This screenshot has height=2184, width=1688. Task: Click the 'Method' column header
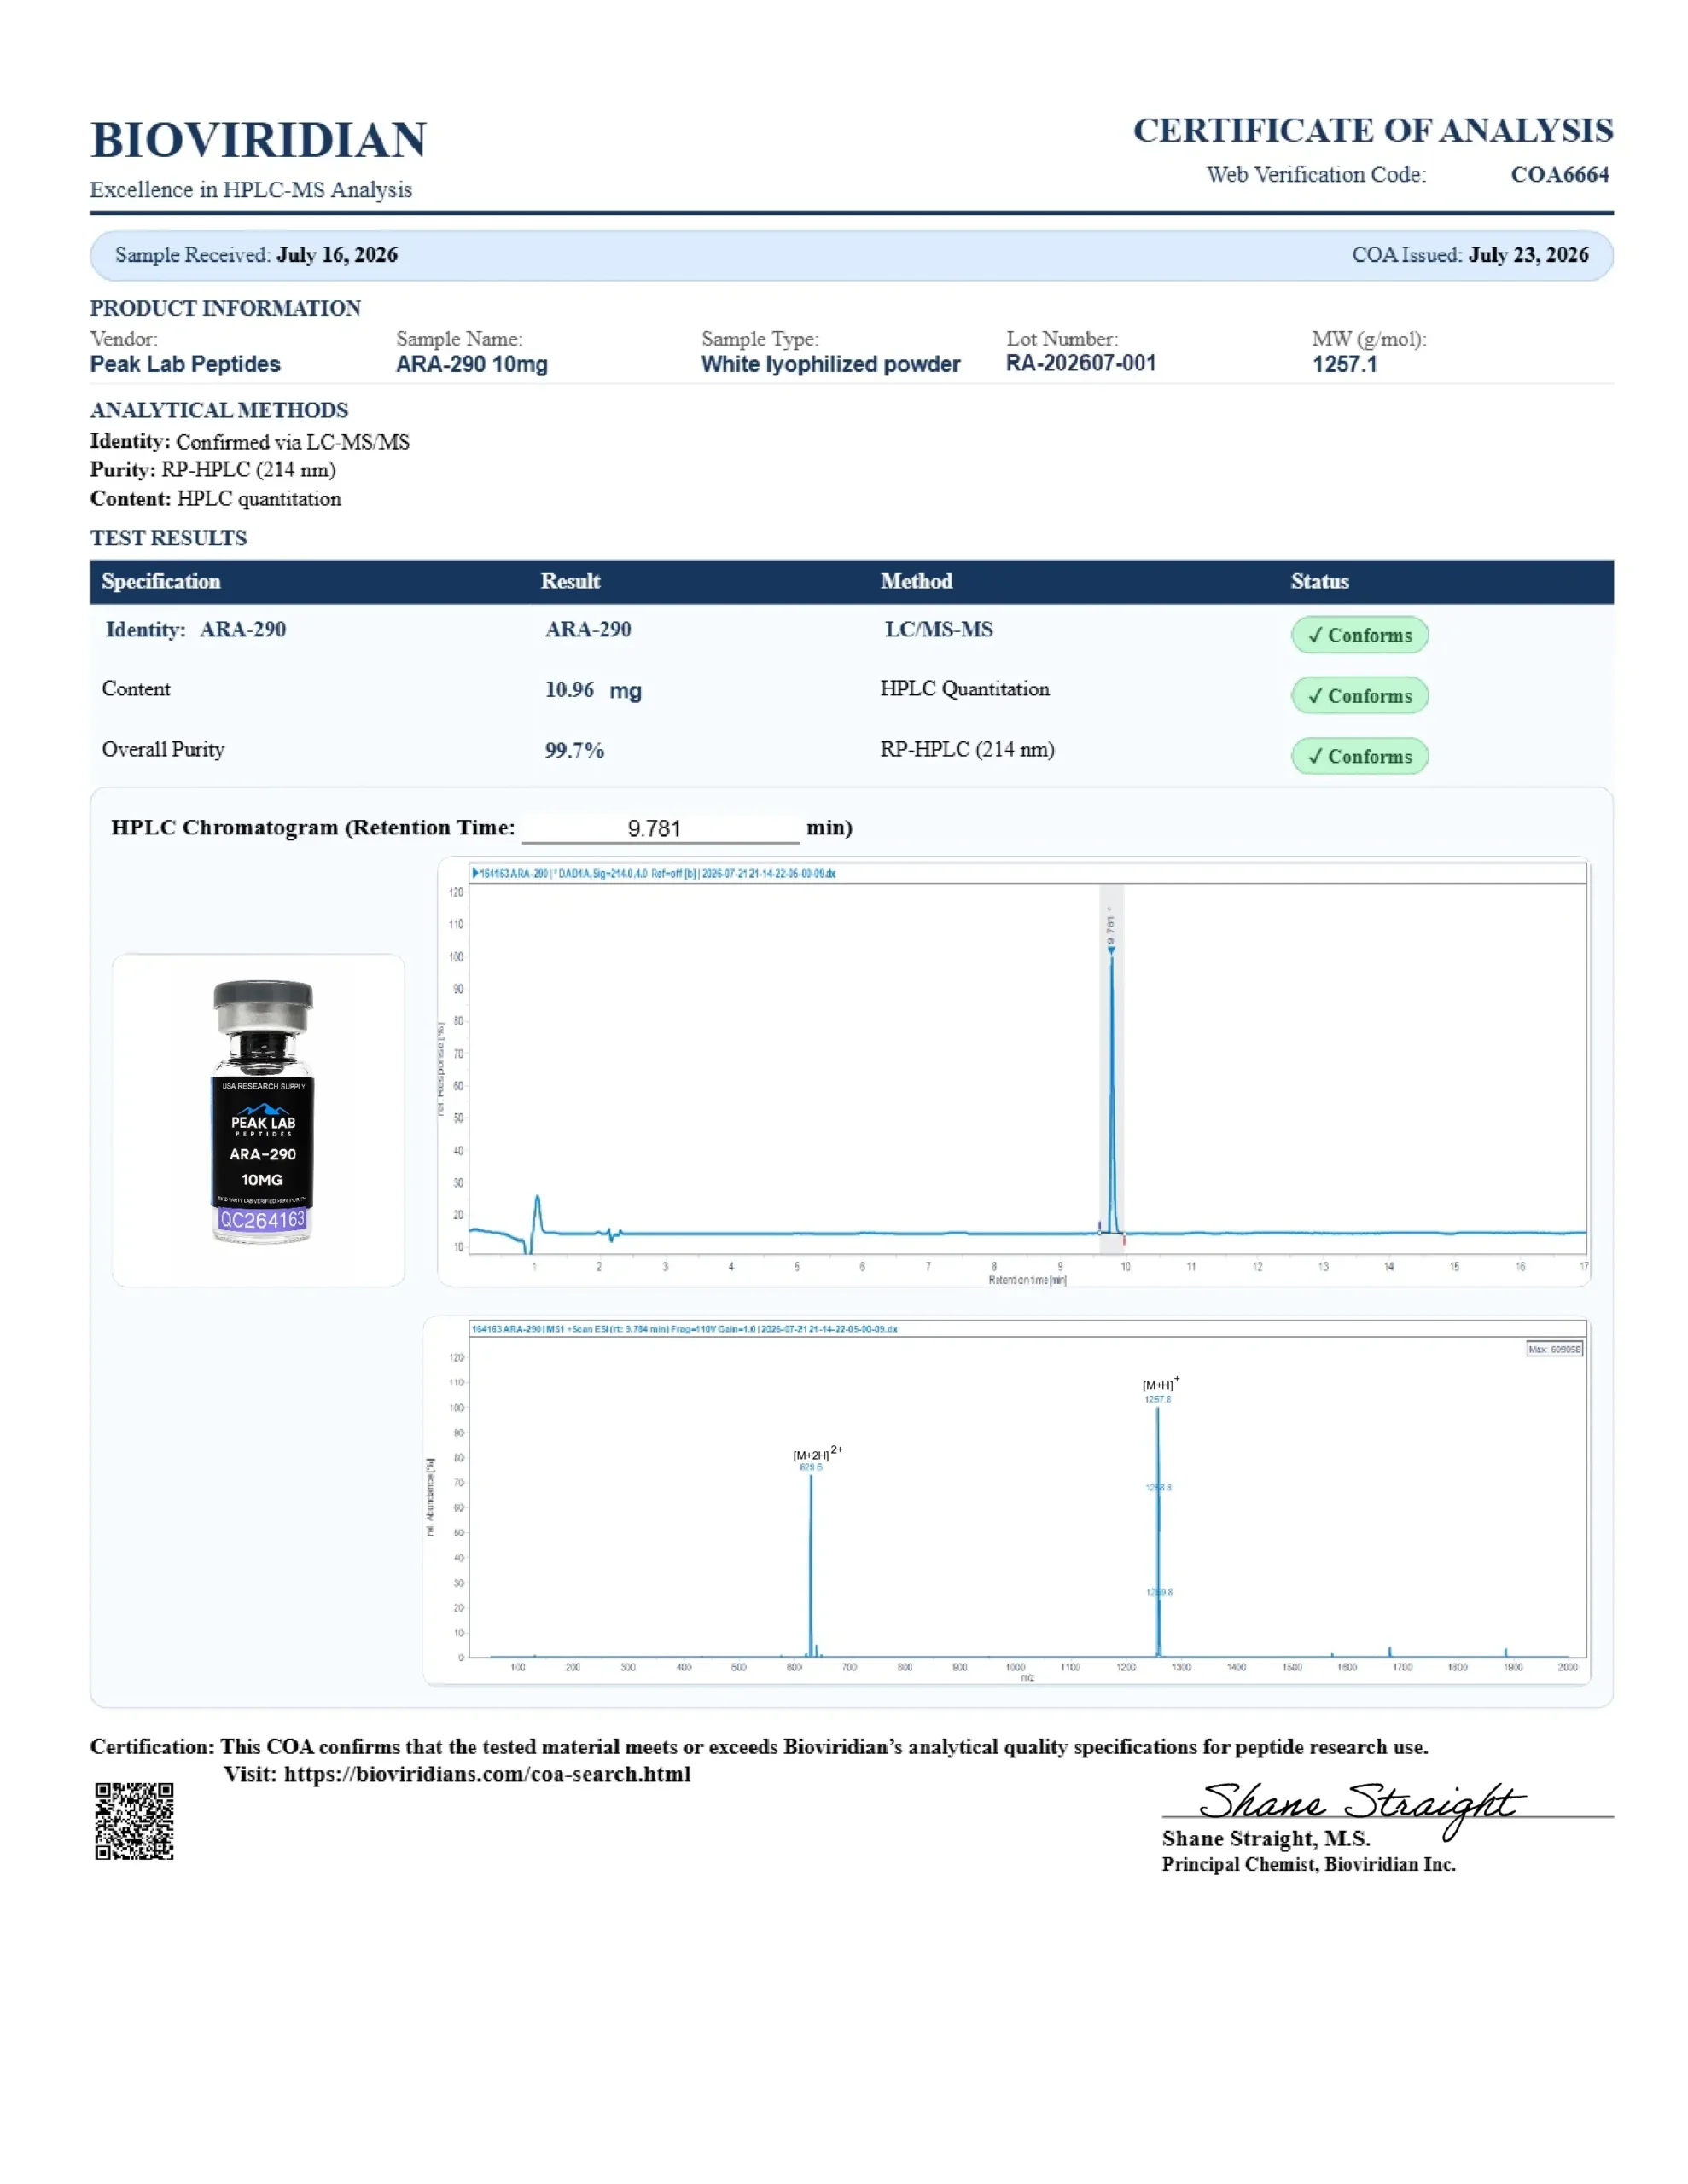click(x=917, y=582)
